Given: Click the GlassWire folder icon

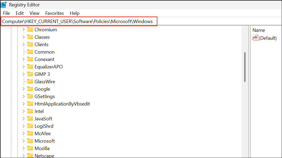Looking at the screenshot, I should point(30,81).
